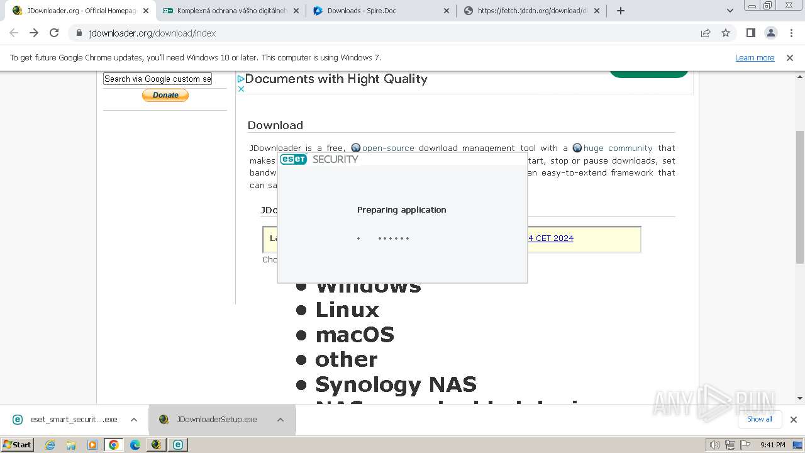Open Microsoft Edge from taskbar
The height and width of the screenshot is (453, 805).
[135, 445]
